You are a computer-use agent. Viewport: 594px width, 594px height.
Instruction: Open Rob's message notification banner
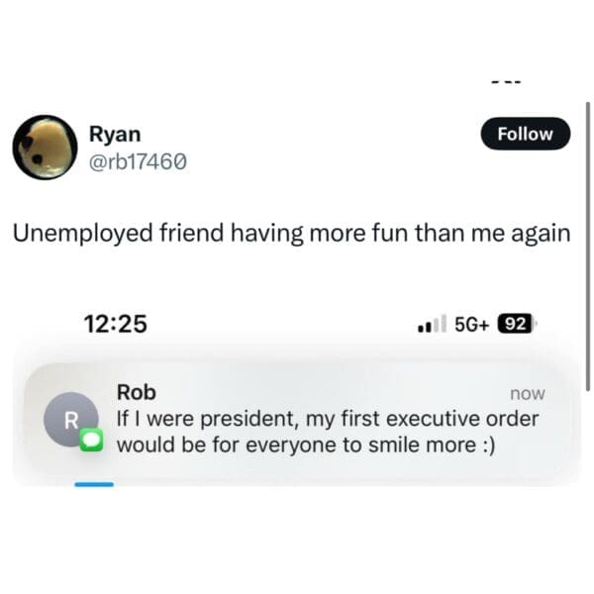point(298,420)
